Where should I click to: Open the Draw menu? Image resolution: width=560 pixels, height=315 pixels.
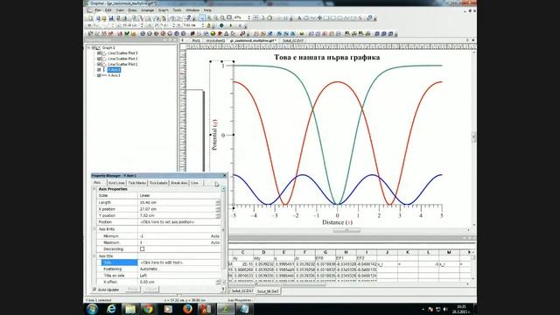(x=132, y=10)
